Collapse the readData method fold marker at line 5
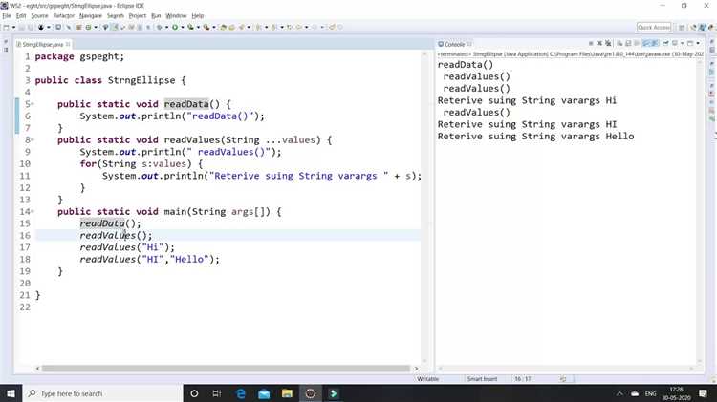 pos(33,104)
